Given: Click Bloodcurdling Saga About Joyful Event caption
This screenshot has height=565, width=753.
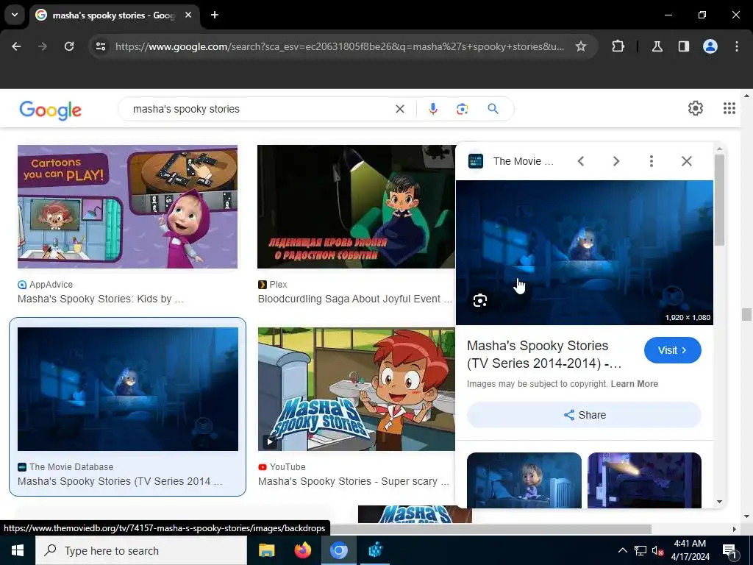Looking at the screenshot, I should (x=355, y=299).
